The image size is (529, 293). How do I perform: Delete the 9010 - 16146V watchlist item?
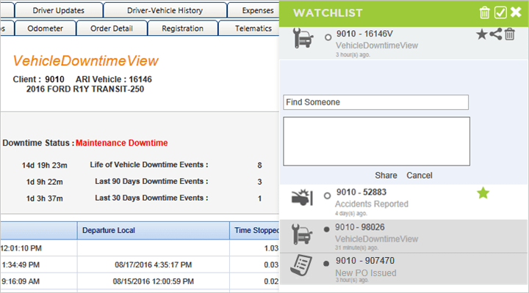tap(510, 34)
